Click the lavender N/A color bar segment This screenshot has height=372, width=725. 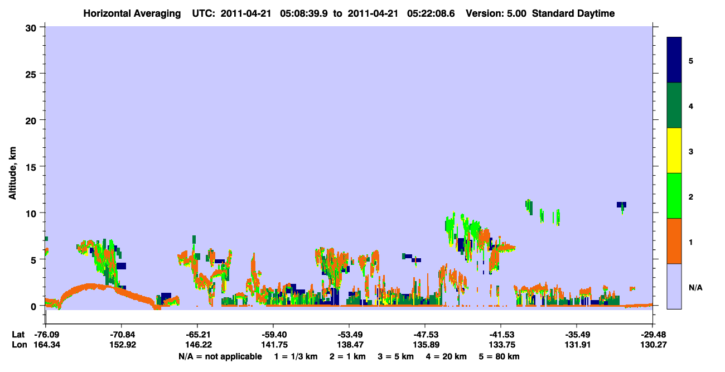point(674,286)
